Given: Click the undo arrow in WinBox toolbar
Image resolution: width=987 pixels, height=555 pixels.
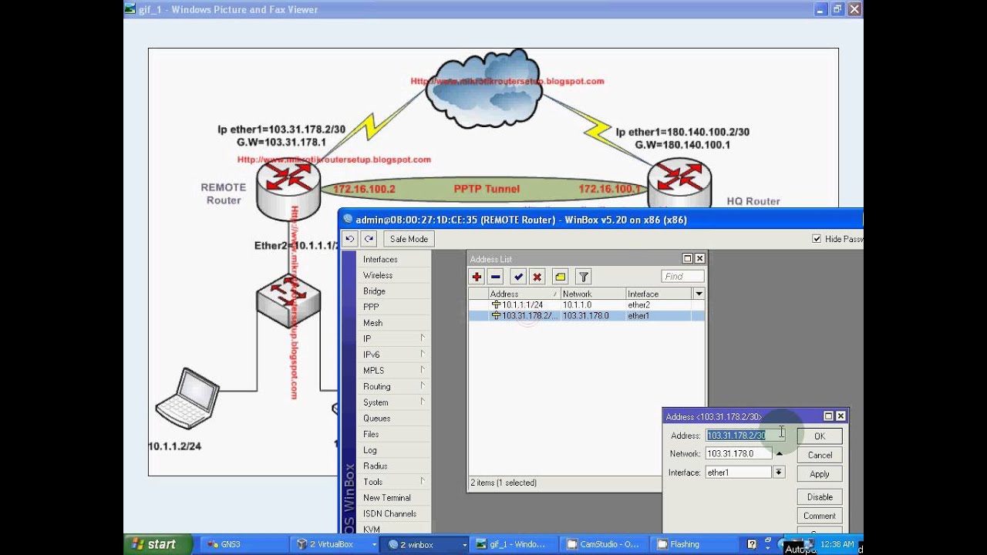Looking at the screenshot, I should (350, 239).
